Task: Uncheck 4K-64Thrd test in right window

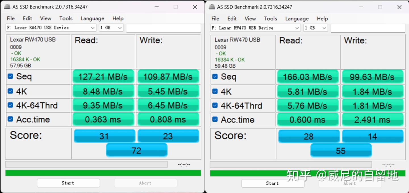Action: [x=215, y=105]
